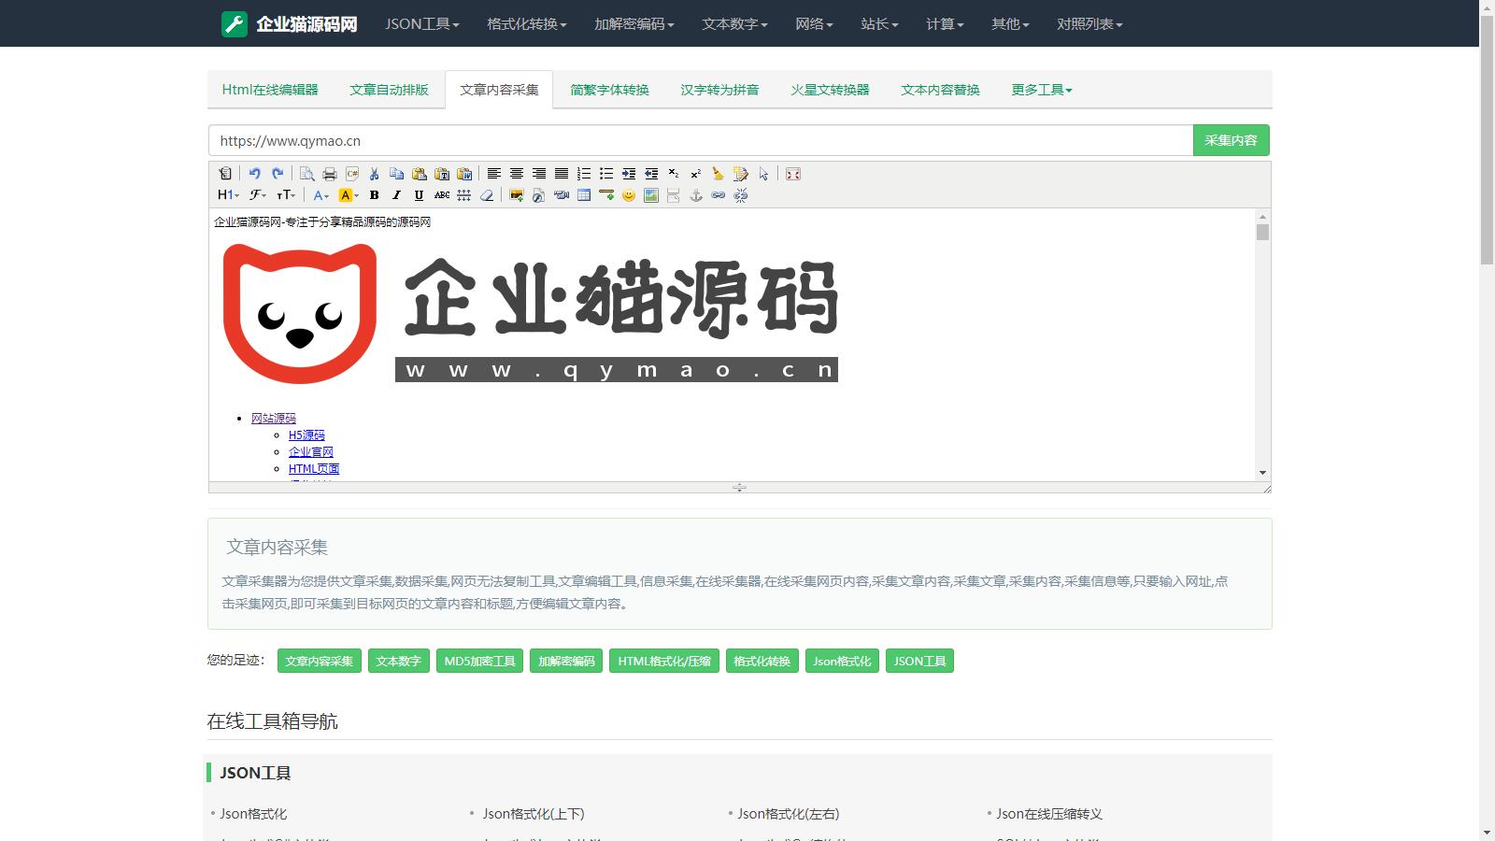Switch editor to fullscreen mode
The height and width of the screenshot is (841, 1495).
pyautogui.click(x=793, y=174)
